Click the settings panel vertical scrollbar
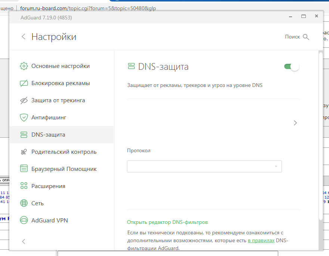The height and width of the screenshot is (256, 329). (x=321, y=136)
